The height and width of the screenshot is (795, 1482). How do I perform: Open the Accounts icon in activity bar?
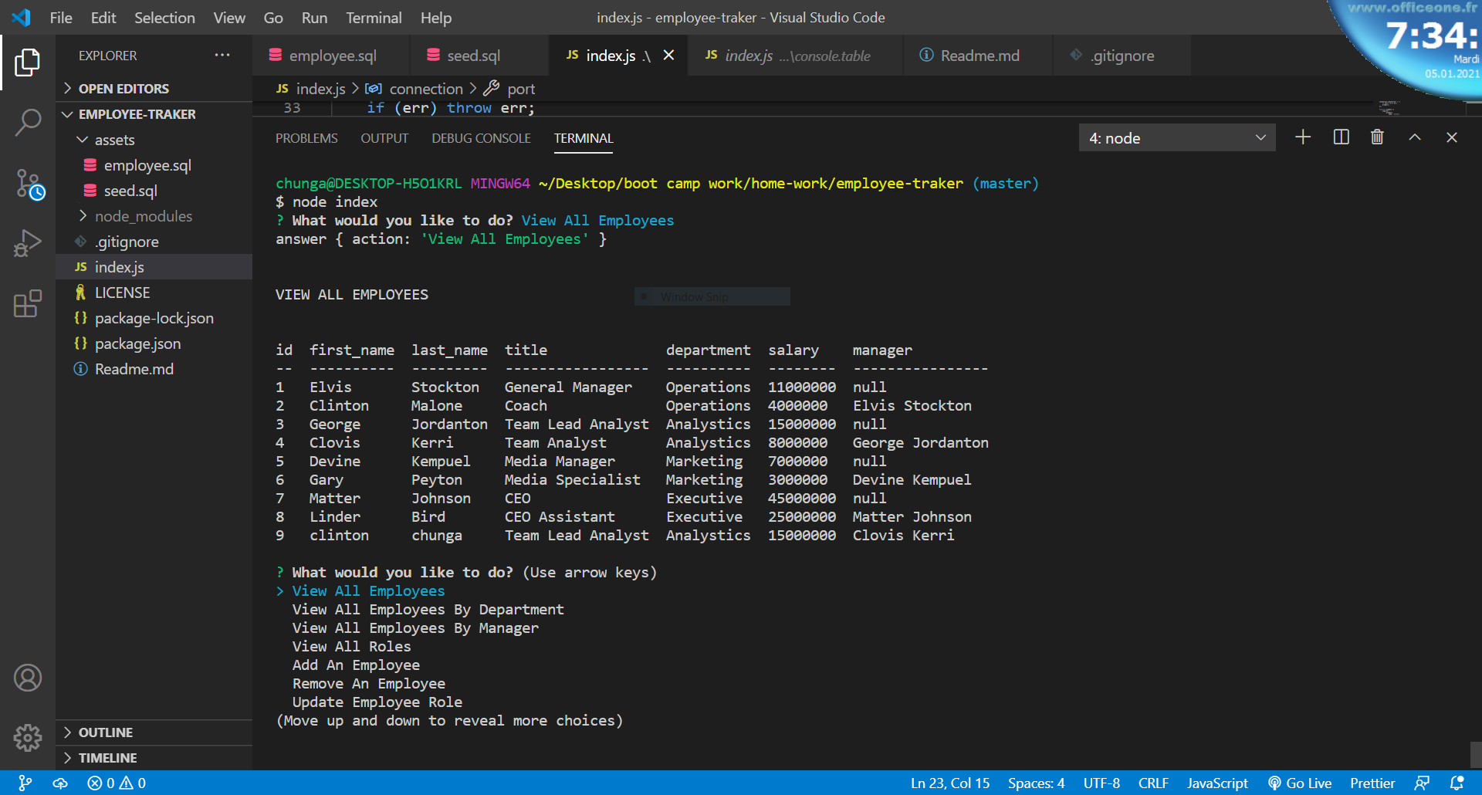tap(28, 678)
